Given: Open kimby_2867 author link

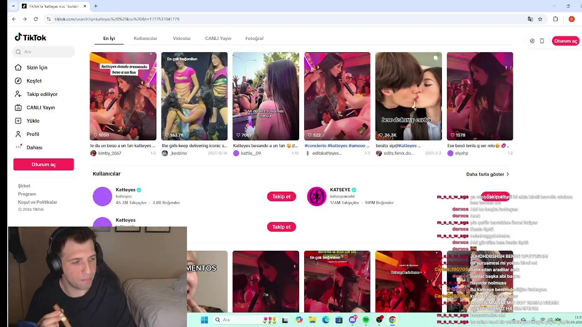Looking at the screenshot, I should pyautogui.click(x=110, y=154).
